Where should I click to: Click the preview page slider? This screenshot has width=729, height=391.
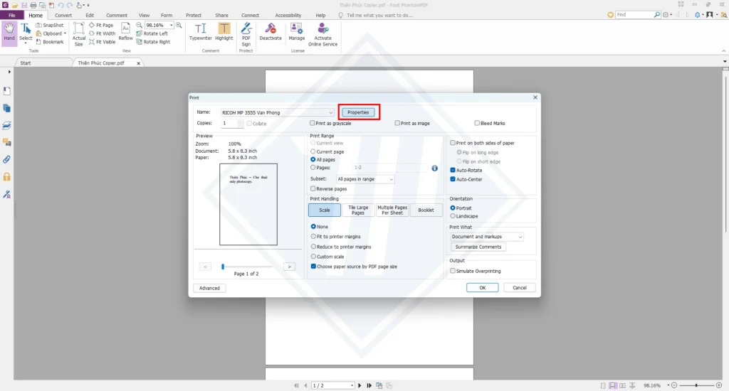(x=246, y=267)
